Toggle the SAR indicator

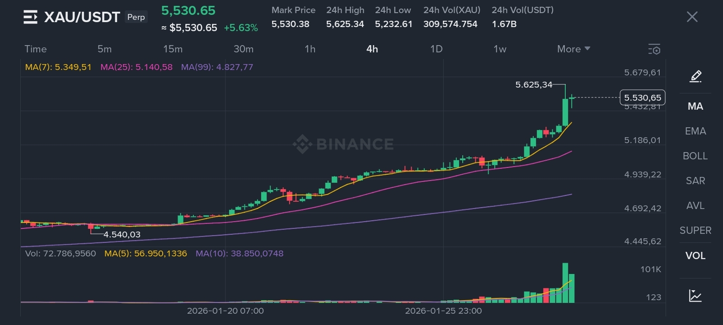695,181
